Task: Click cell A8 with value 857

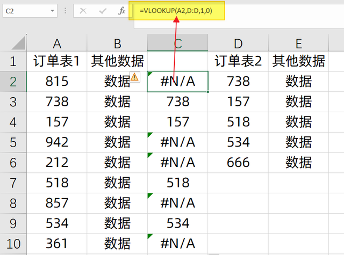Action: click(x=57, y=203)
